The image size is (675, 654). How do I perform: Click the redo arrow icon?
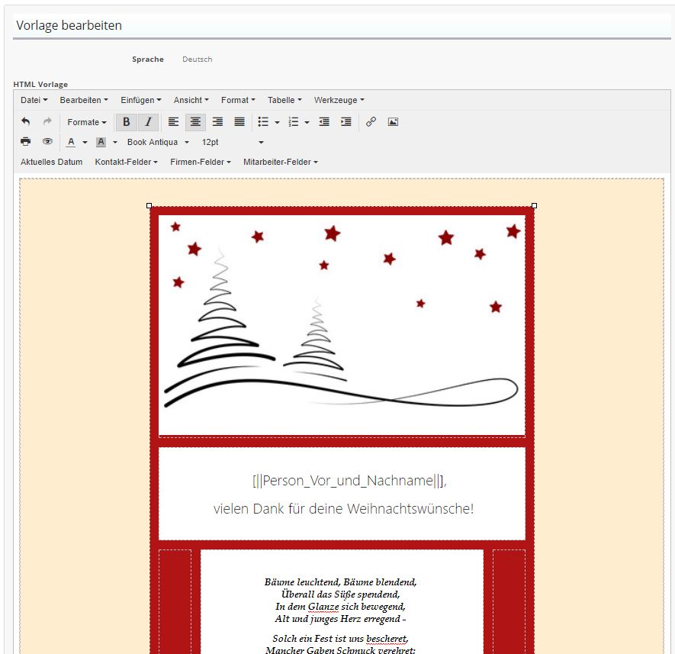(x=47, y=122)
